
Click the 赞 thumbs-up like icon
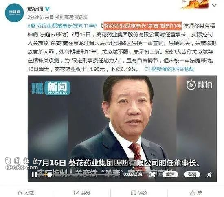[x=192, y=193]
